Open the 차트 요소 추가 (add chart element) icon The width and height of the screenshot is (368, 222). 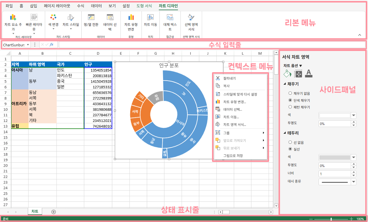tap(13, 17)
